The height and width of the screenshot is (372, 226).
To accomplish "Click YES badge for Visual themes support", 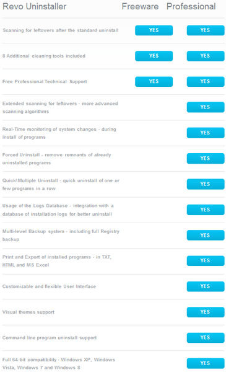I will point(206,312).
